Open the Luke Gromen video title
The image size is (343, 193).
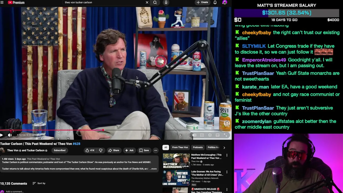pos(207,173)
